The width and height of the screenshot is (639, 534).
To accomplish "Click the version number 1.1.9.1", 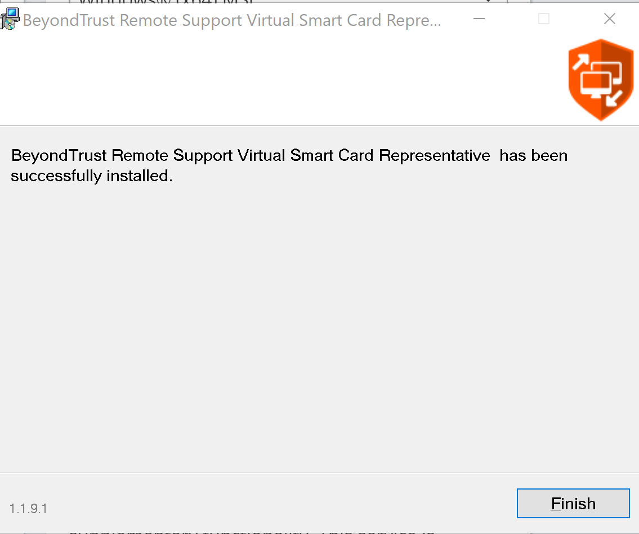I will click(x=28, y=509).
